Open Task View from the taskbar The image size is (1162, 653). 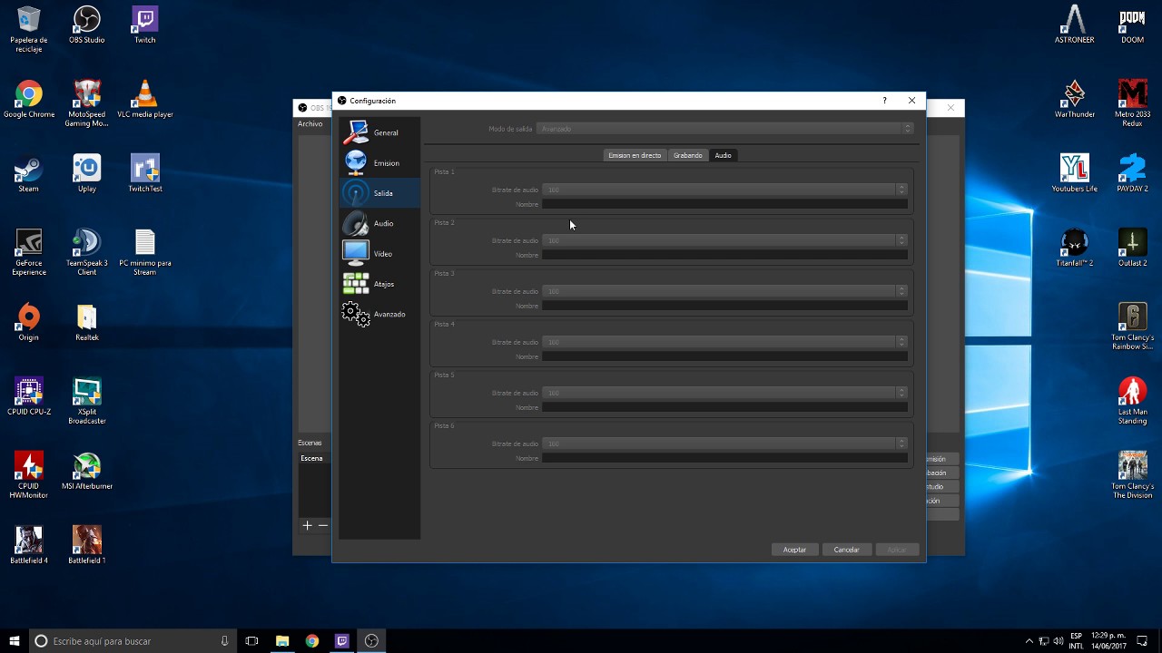click(x=251, y=641)
